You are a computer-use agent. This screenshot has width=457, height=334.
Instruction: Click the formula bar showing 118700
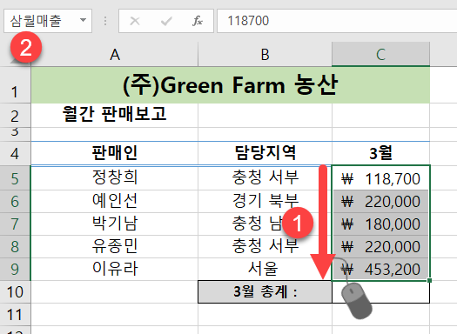pyautogui.click(x=337, y=21)
